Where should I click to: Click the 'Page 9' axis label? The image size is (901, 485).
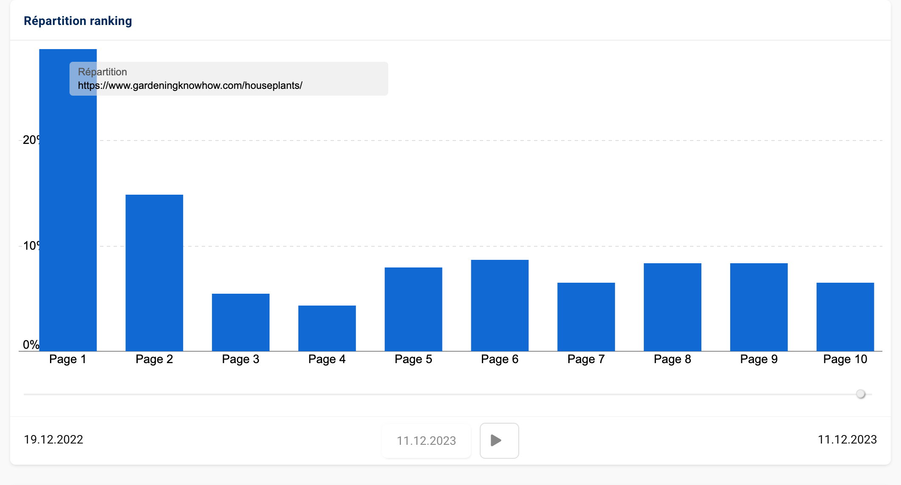pyautogui.click(x=759, y=359)
